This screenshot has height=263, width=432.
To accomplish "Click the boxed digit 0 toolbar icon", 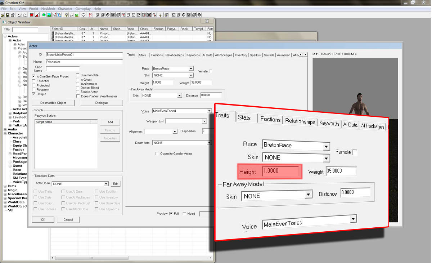I will (113, 15).
